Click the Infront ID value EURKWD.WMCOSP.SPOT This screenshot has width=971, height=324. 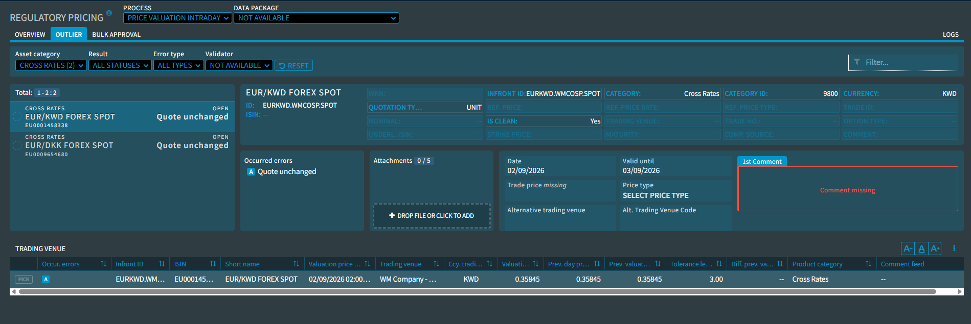point(563,94)
